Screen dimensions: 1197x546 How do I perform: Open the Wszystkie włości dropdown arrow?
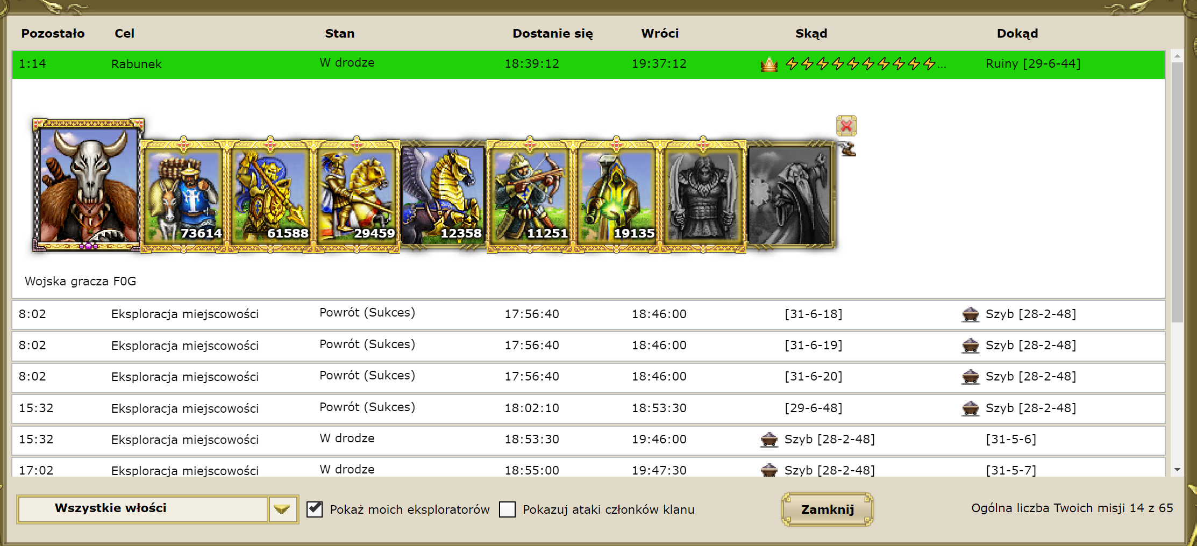pos(282,509)
